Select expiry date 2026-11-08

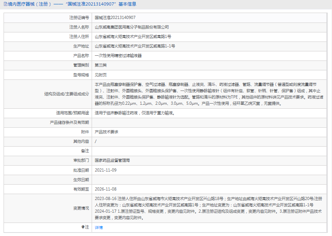(106, 189)
